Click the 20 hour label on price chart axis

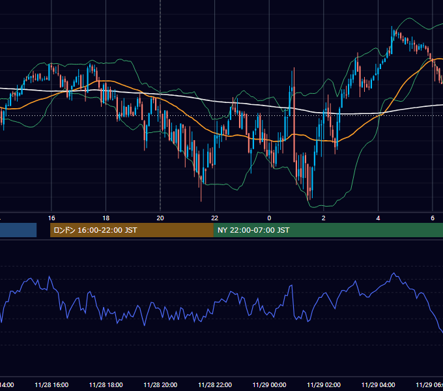pos(160,218)
